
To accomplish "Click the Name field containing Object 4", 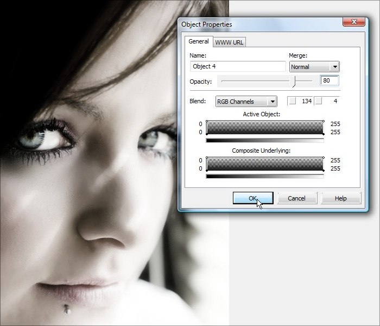I will [x=238, y=67].
